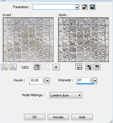The width and height of the screenshot is (113, 123).
Task: Decrease the Intensité value with down arrow
Action: (x=91, y=82)
